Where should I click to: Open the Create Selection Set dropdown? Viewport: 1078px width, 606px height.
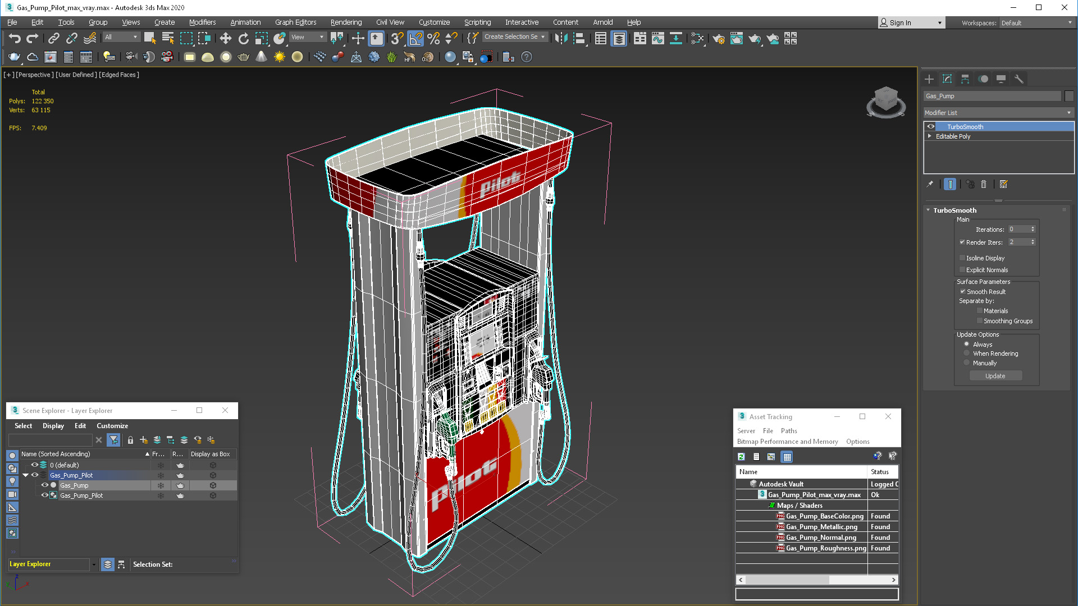pyautogui.click(x=514, y=37)
